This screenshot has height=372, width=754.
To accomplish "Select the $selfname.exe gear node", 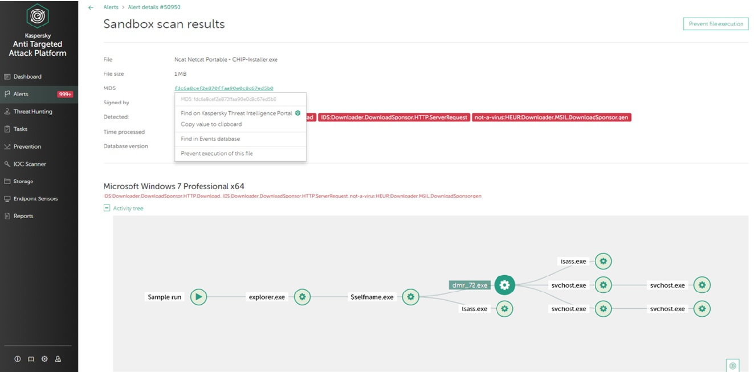I will click(x=410, y=297).
